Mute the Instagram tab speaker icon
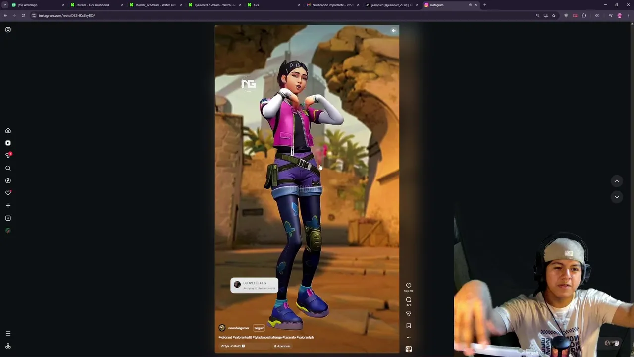This screenshot has width=634, height=357. (470, 5)
